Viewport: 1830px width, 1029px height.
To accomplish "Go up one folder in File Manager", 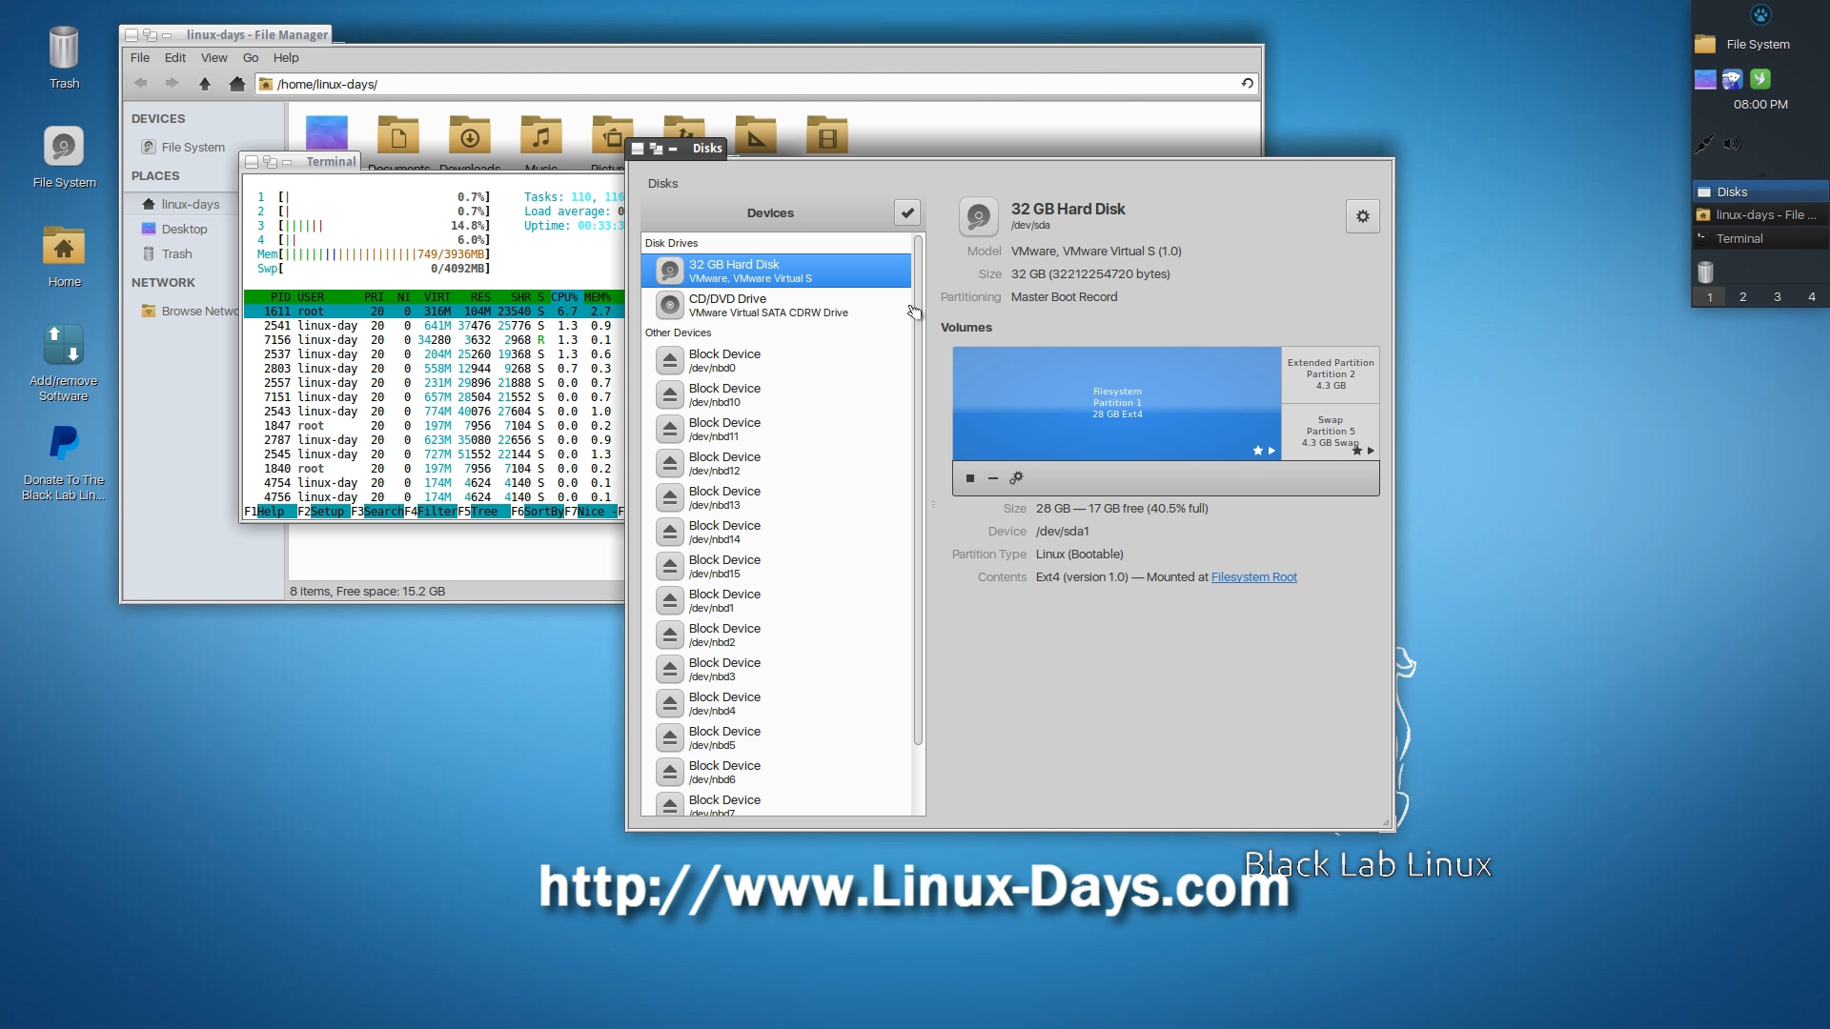I will tap(205, 84).
